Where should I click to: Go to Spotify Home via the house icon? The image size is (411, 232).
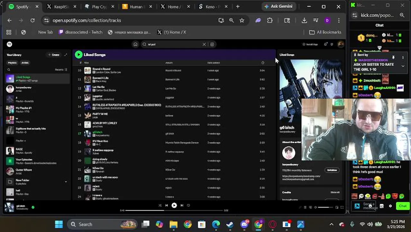(135, 44)
